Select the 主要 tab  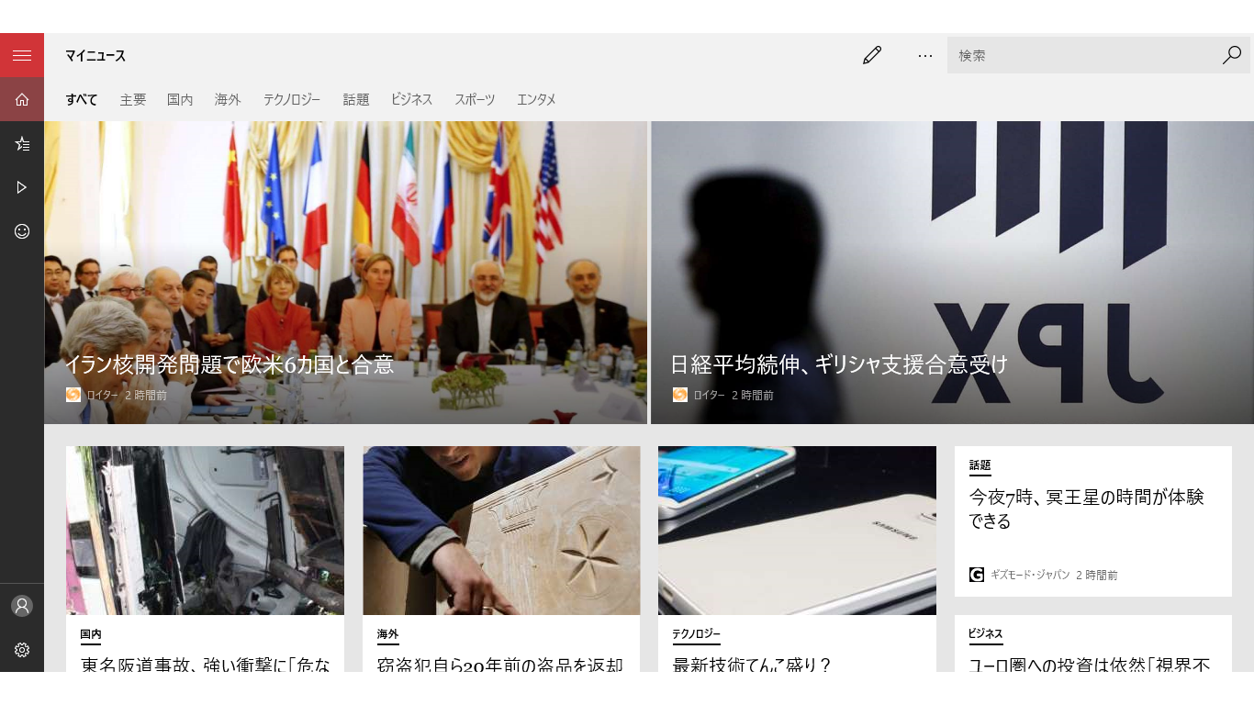click(132, 99)
